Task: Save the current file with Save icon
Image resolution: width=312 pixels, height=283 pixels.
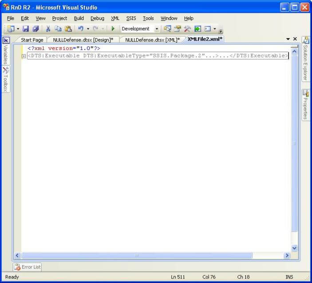Action: (x=26, y=29)
